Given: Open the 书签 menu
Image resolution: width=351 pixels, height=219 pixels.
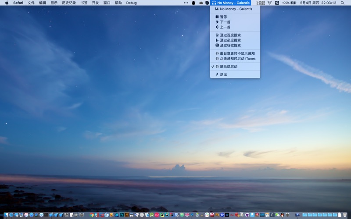Looking at the screenshot, I should pyautogui.click(x=84, y=3).
